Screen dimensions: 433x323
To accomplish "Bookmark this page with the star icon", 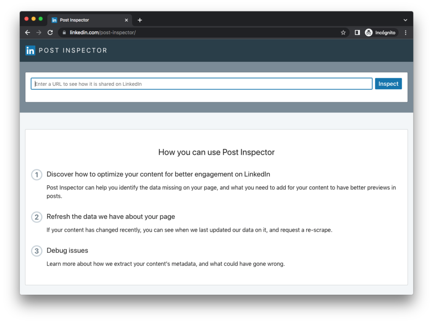I will click(x=343, y=33).
